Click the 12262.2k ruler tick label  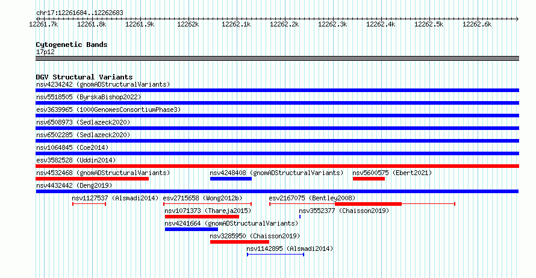(x=284, y=24)
